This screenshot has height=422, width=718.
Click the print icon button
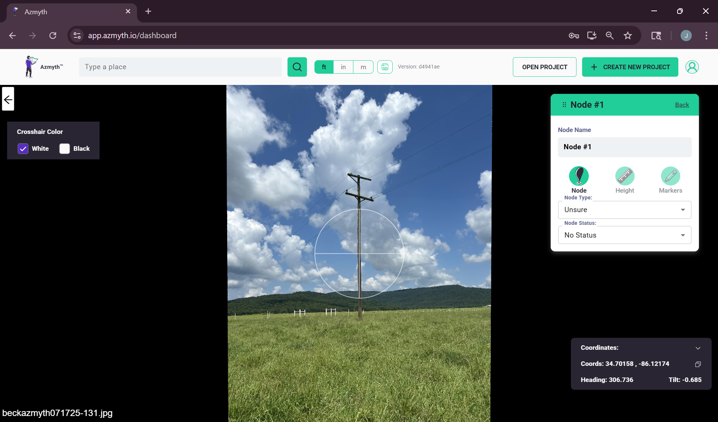[x=385, y=67]
